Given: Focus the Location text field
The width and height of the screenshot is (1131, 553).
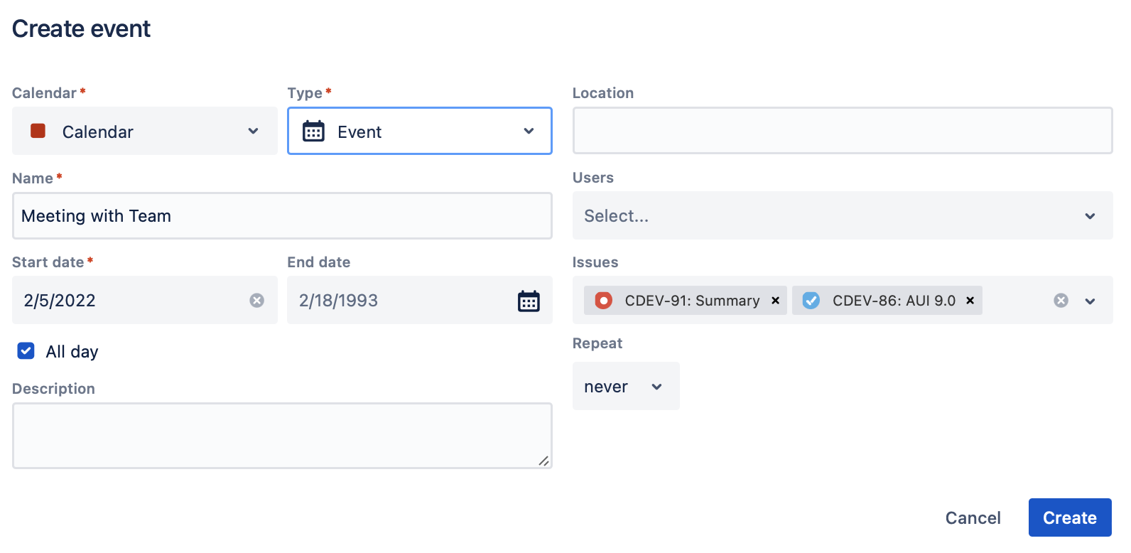Looking at the screenshot, I should click(842, 131).
